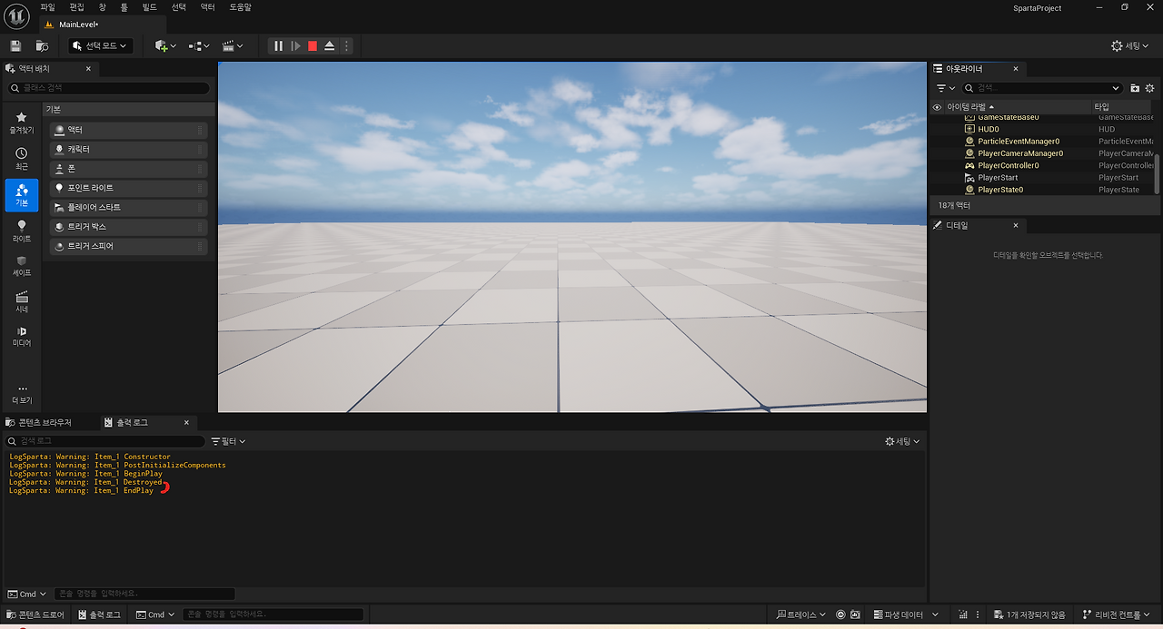The height and width of the screenshot is (629, 1163).
Task: Select 트리거 박스 in the placement list
Action: coord(128,227)
